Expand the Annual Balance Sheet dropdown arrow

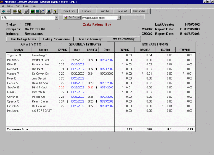click(119, 17)
